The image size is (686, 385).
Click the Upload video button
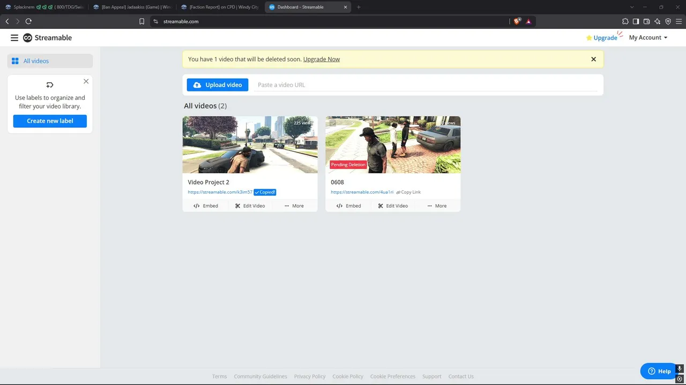218,85
